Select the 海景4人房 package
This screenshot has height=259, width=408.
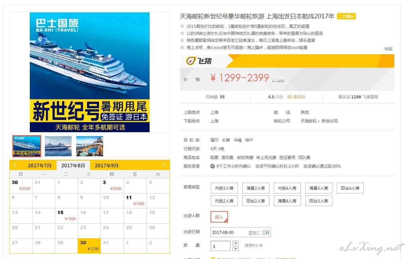coord(287,201)
